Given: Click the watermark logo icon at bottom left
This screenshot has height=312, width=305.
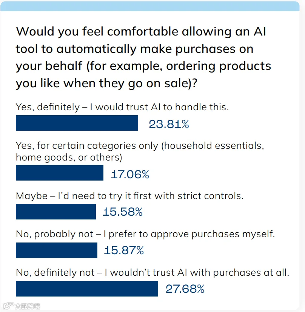Looking at the screenshot, I should coord(8,306).
